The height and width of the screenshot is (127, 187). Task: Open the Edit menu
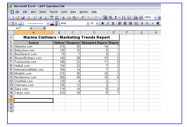click(25, 12)
